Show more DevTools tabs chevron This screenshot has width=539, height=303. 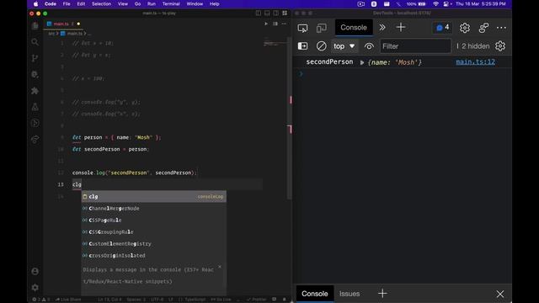click(382, 28)
